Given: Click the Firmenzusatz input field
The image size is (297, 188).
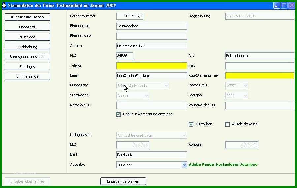Looking at the screenshot, I should 152,36.
